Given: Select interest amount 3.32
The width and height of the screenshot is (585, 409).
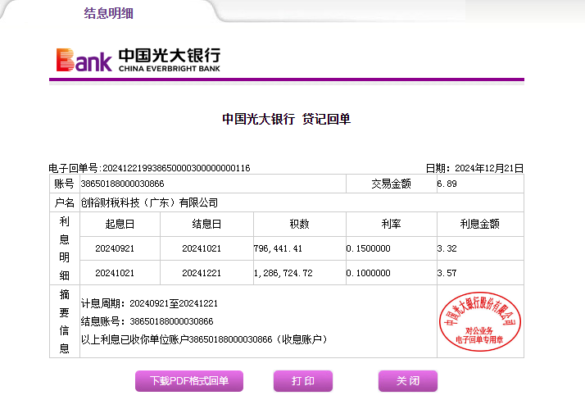Looking at the screenshot, I should [x=447, y=248].
